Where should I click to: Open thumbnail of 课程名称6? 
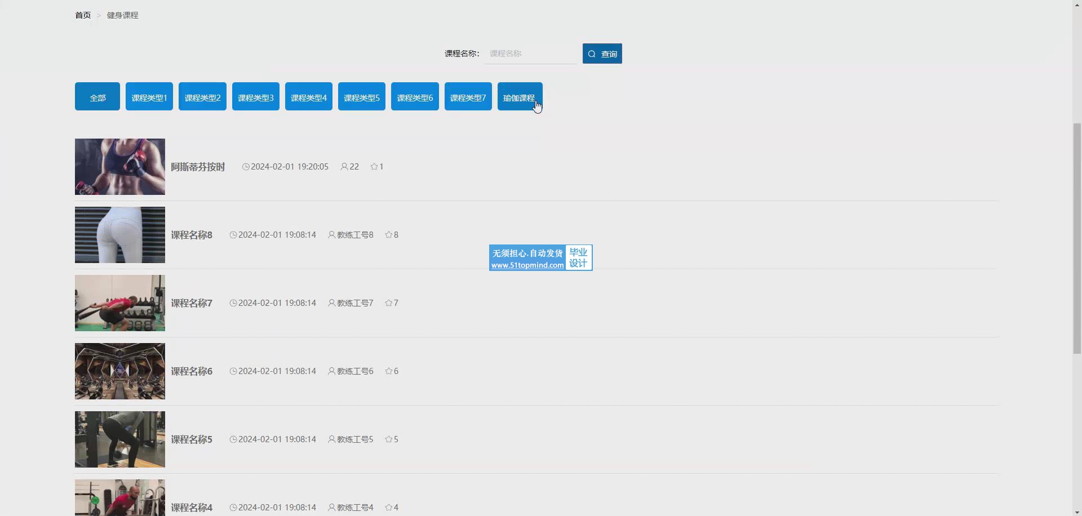pos(120,371)
